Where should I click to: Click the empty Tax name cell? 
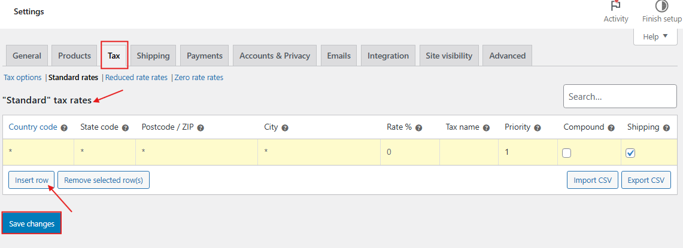[x=469, y=152]
